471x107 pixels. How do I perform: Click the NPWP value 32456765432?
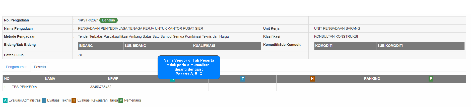coord(101,87)
